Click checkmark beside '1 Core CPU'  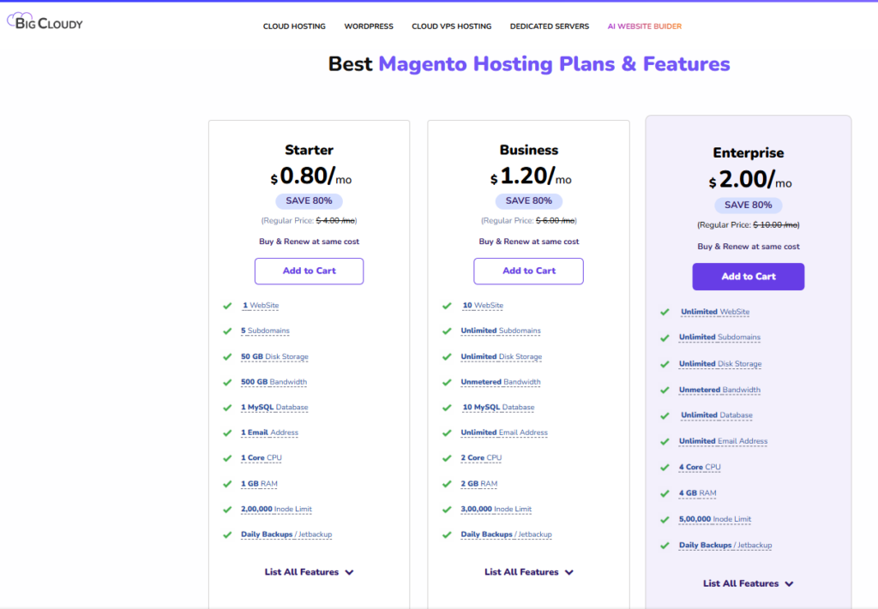tap(227, 458)
